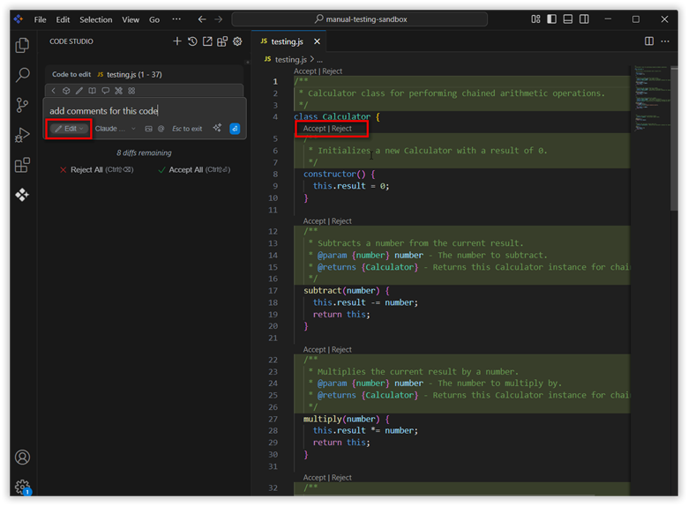
Task: Start a new chat with plus icon
Action: click(x=177, y=41)
